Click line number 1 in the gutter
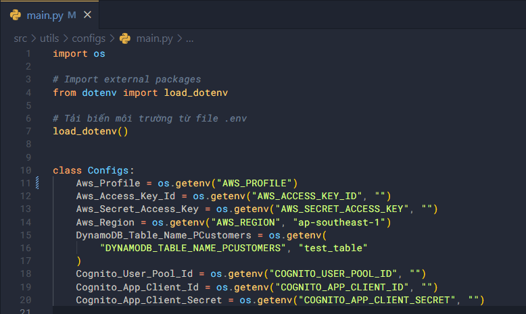The height and width of the screenshot is (314, 526). pos(28,53)
